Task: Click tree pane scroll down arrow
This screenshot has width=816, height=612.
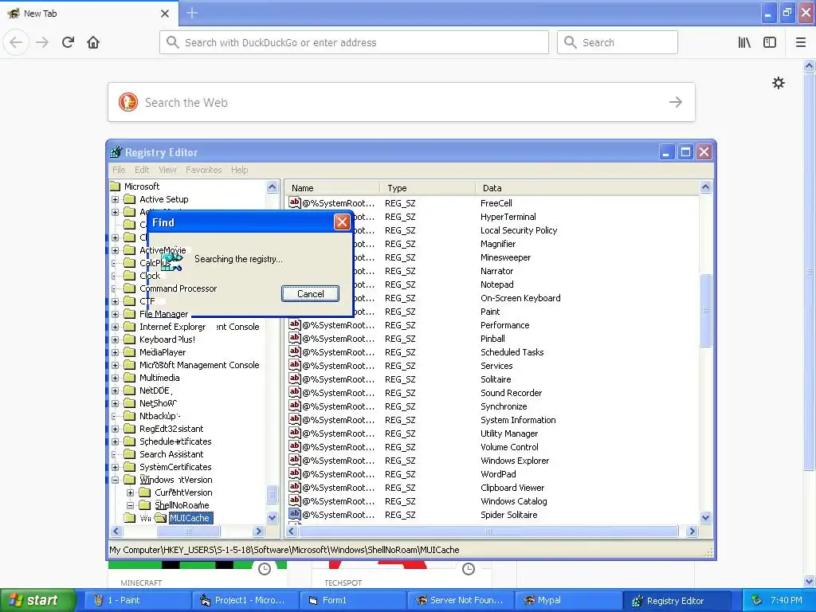Action: [272, 517]
